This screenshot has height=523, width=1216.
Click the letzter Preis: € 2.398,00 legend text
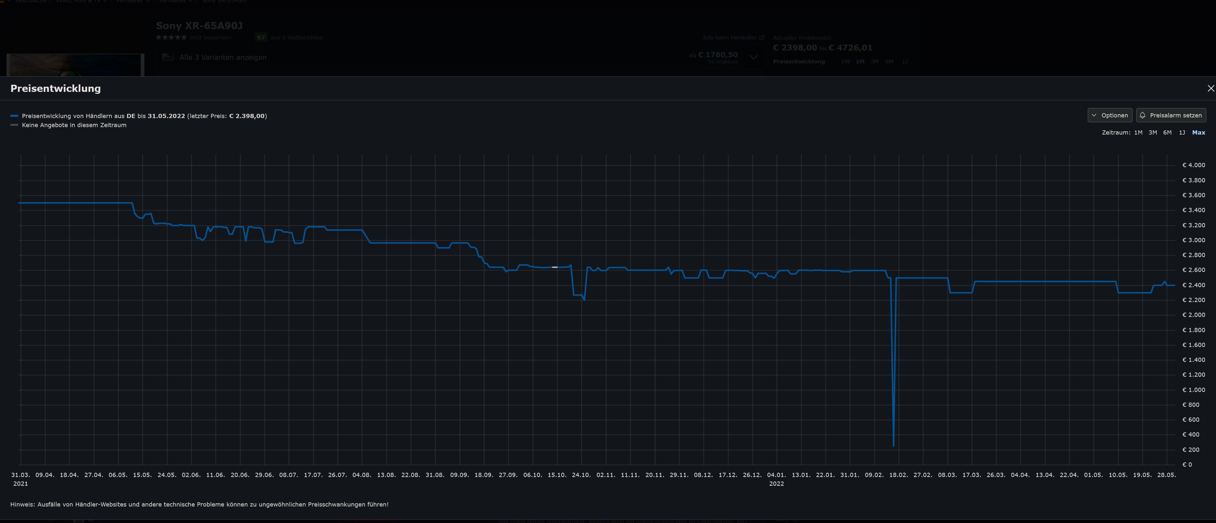(x=227, y=115)
